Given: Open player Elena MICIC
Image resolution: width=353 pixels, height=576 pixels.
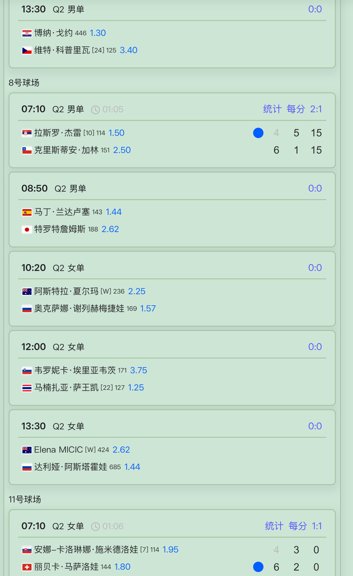Looking at the screenshot, I should pos(58,450).
